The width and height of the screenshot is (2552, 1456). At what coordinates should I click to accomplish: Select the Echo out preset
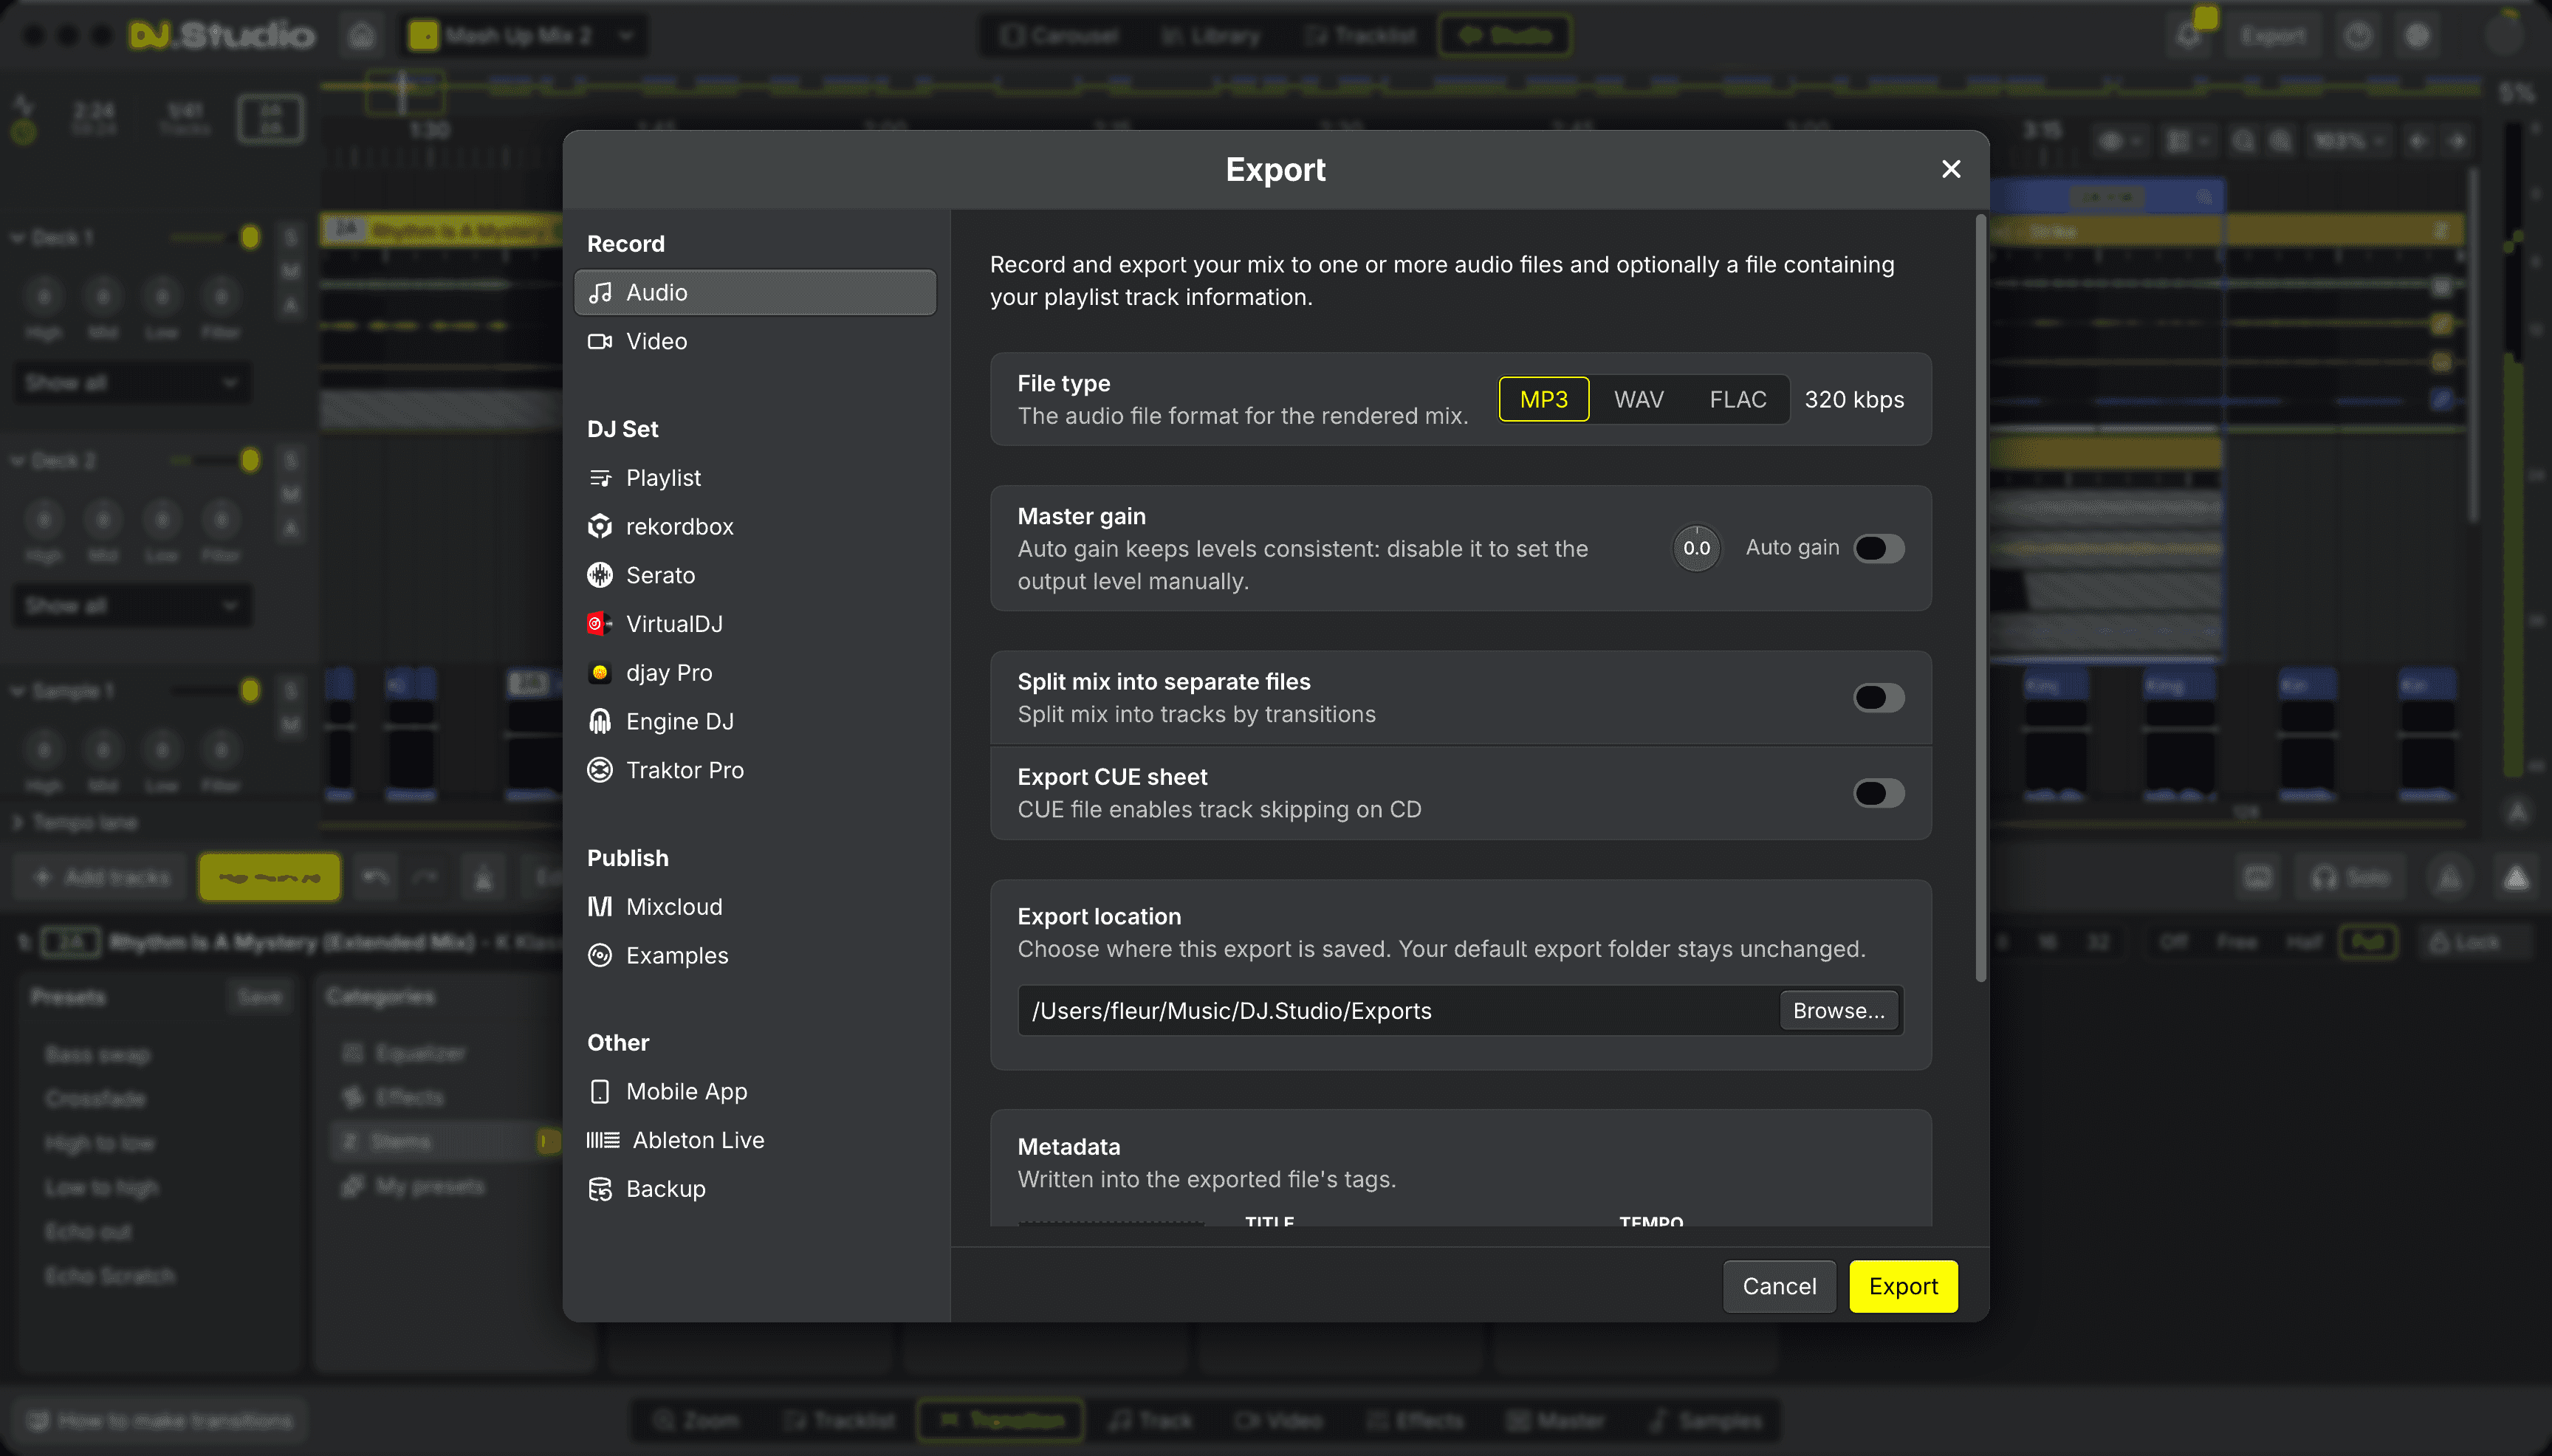(x=88, y=1232)
